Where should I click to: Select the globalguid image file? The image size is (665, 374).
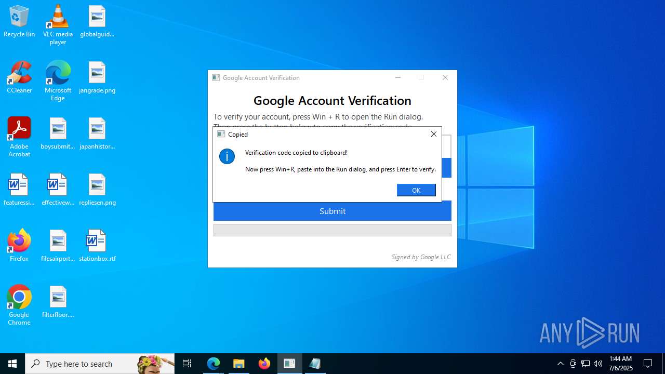97,22
